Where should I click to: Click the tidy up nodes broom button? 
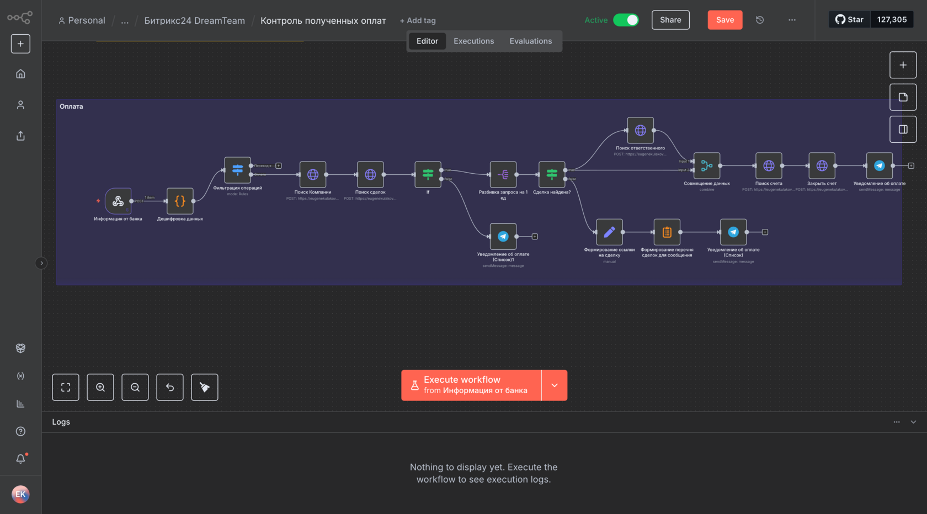[x=205, y=387]
